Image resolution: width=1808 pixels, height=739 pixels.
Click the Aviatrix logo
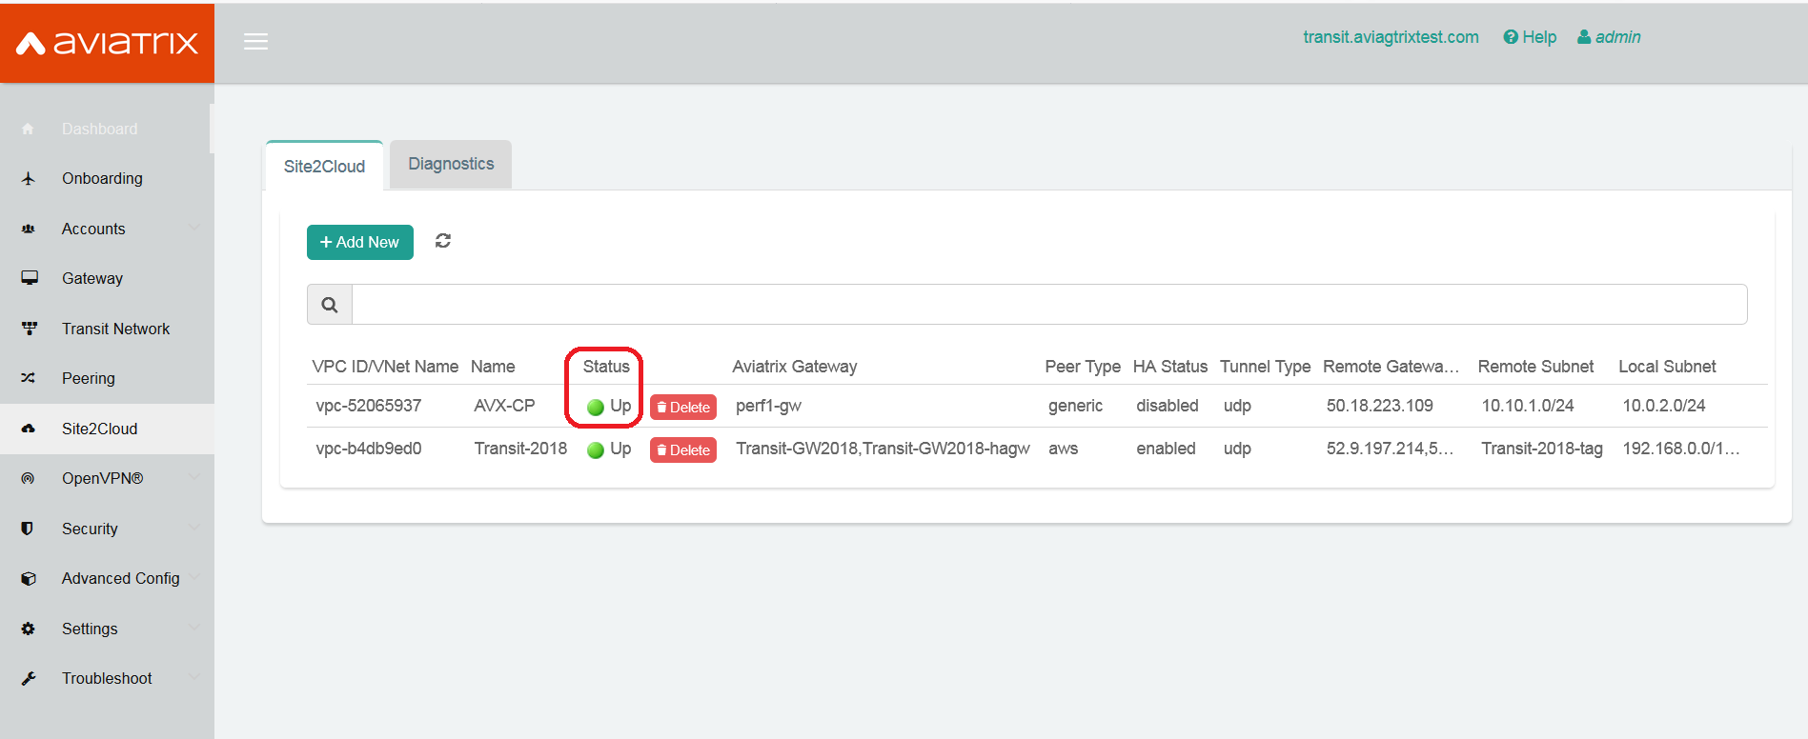107,43
